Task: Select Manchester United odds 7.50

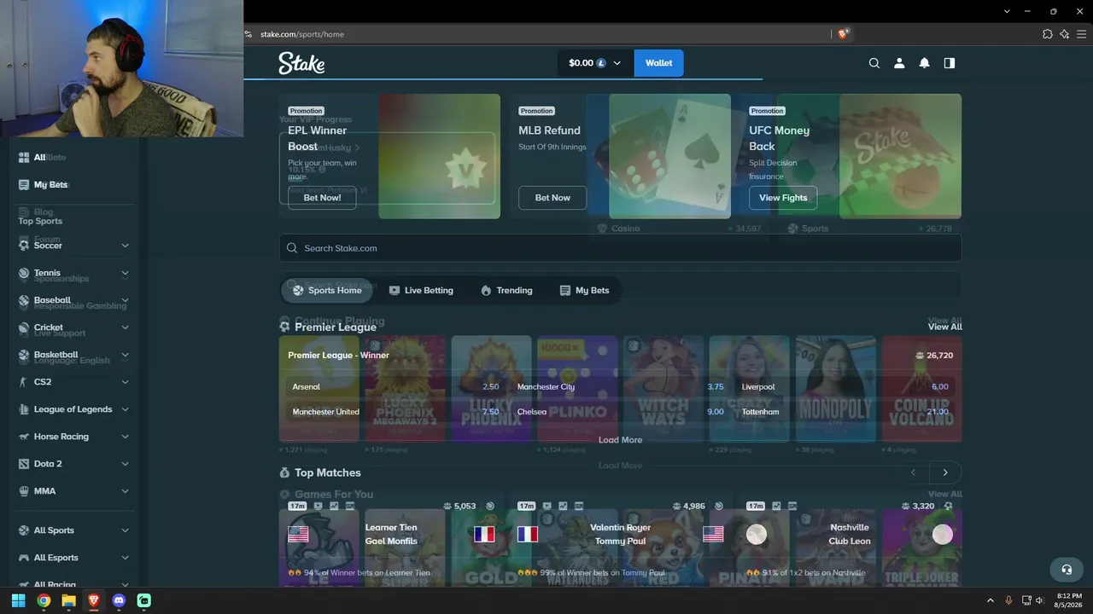Action: tap(395, 412)
